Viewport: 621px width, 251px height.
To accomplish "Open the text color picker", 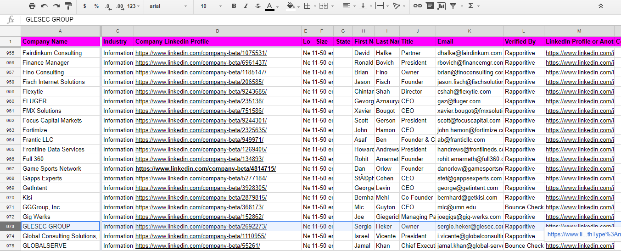I will (269, 6).
